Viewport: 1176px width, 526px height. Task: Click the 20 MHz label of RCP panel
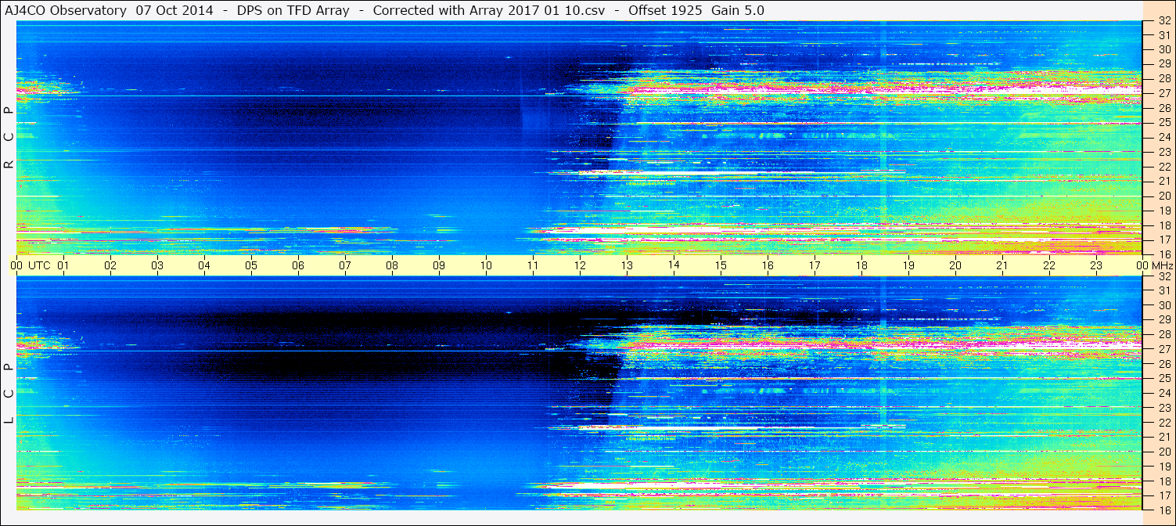coord(1163,196)
